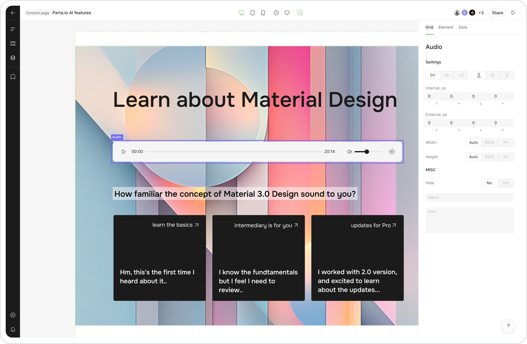Screen dimensions: 527x344
Task: Switch to mobile preview device icon
Action: [263, 13]
